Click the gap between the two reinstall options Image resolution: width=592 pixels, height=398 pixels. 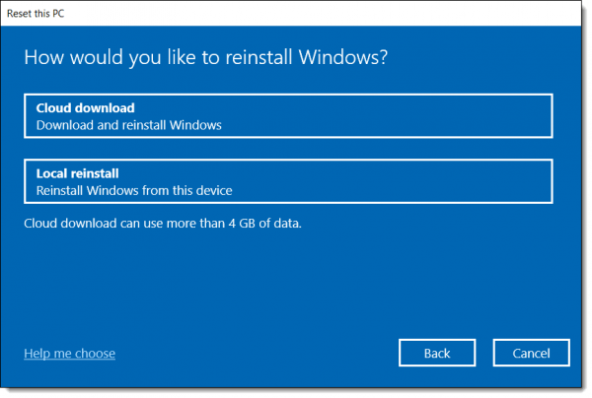tap(288, 149)
